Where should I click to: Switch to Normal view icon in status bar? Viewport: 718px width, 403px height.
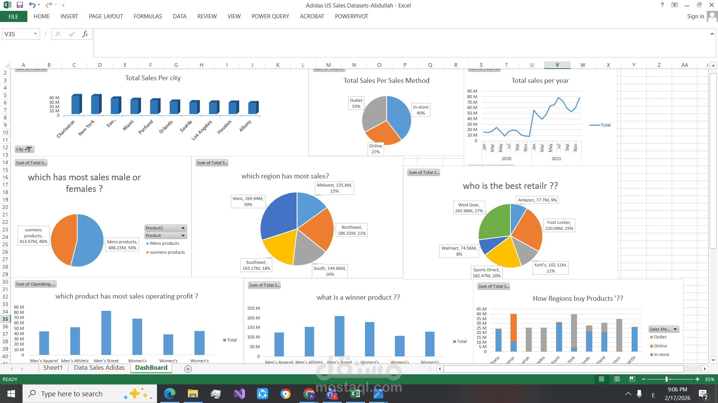[601, 379]
